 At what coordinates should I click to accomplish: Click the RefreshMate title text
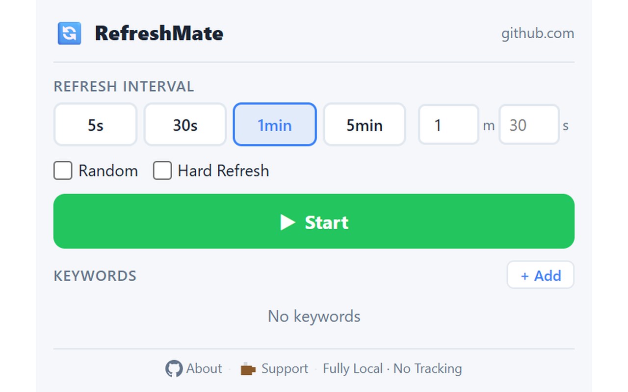pyautogui.click(x=159, y=33)
